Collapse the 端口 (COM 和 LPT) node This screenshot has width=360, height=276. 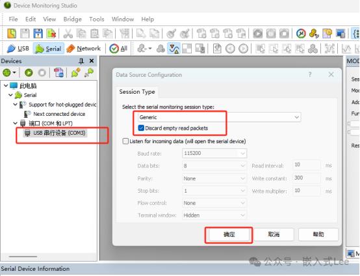tap(15, 123)
